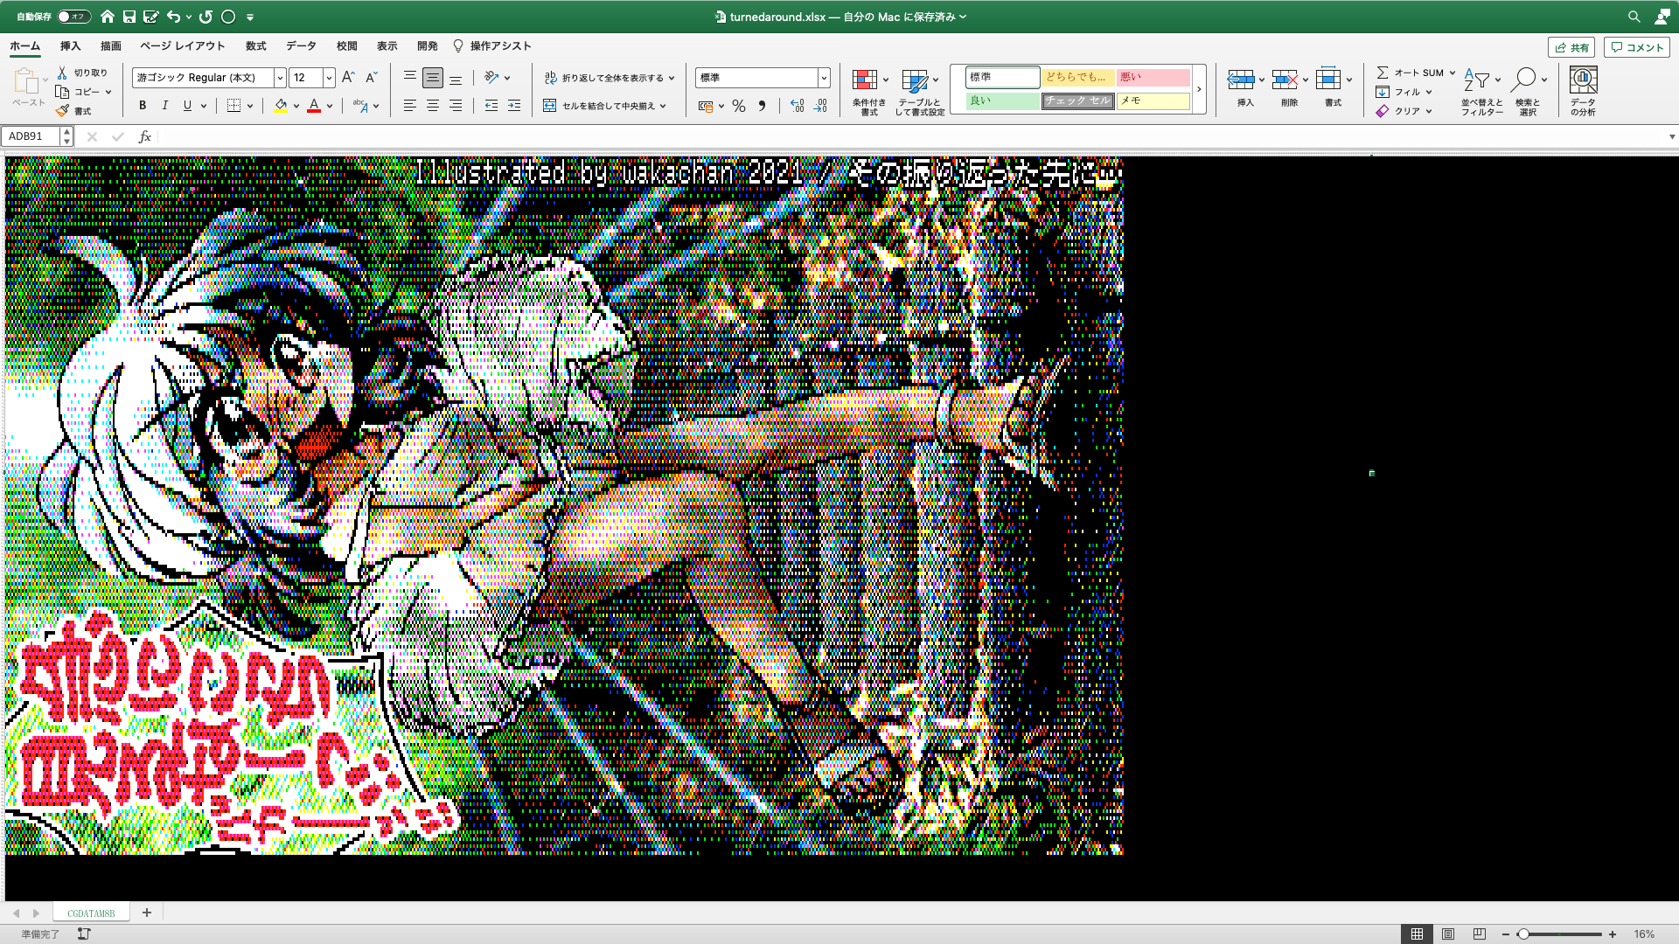The height and width of the screenshot is (944, 1679).
Task: Select the 悪い cell style
Action: click(1153, 77)
